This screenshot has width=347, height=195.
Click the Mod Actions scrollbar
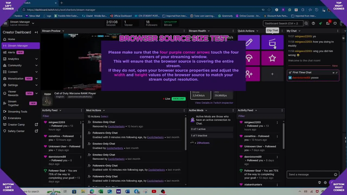coord(186,133)
